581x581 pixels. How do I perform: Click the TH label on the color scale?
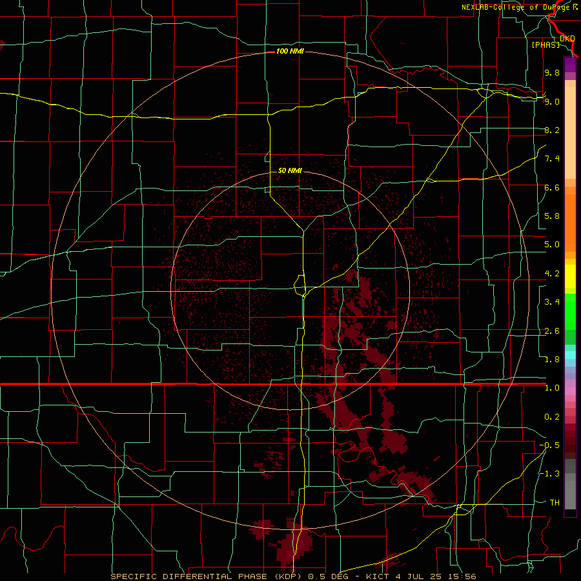tap(555, 503)
